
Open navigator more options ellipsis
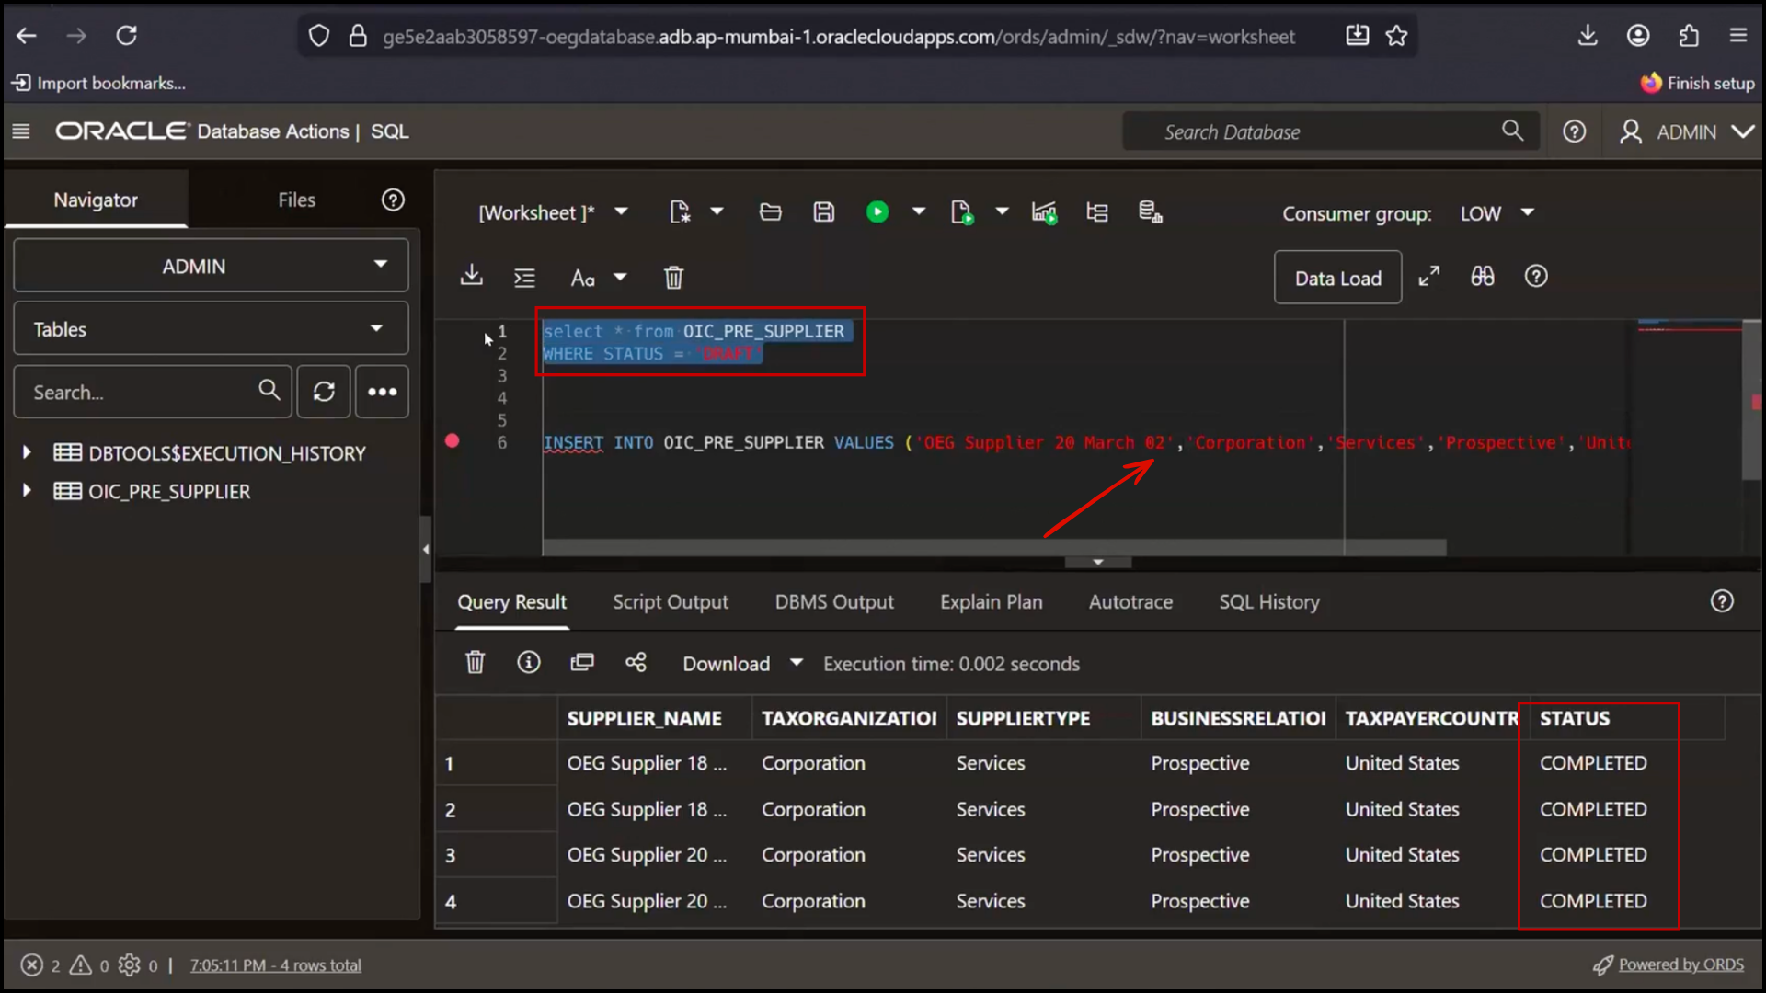pos(383,392)
